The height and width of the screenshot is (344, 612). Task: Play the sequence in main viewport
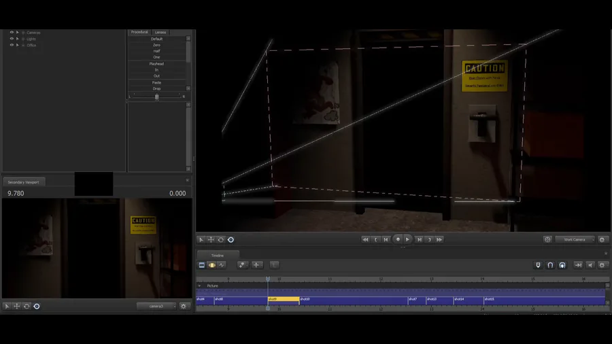[x=407, y=239]
